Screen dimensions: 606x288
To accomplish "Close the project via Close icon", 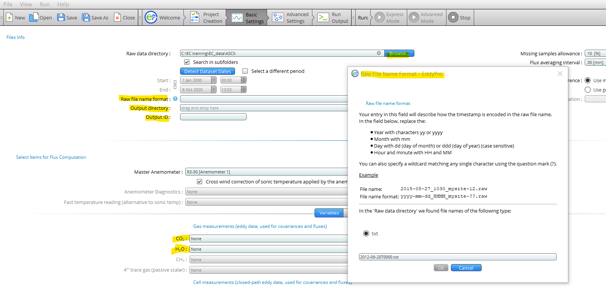I will (117, 18).
